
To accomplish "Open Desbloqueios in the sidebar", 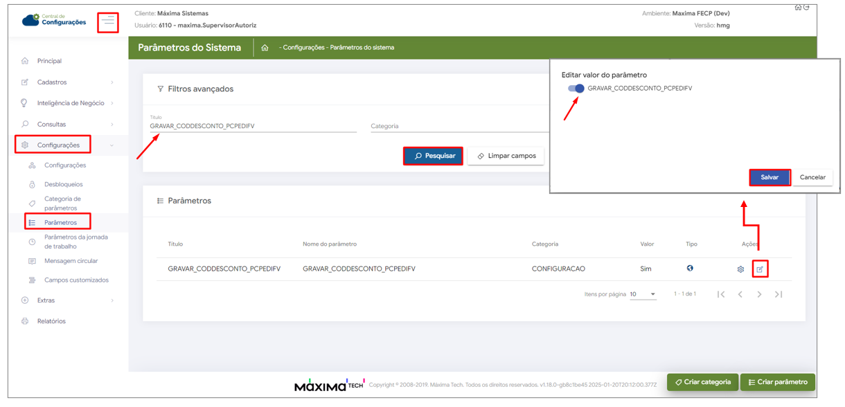I will pyautogui.click(x=63, y=185).
